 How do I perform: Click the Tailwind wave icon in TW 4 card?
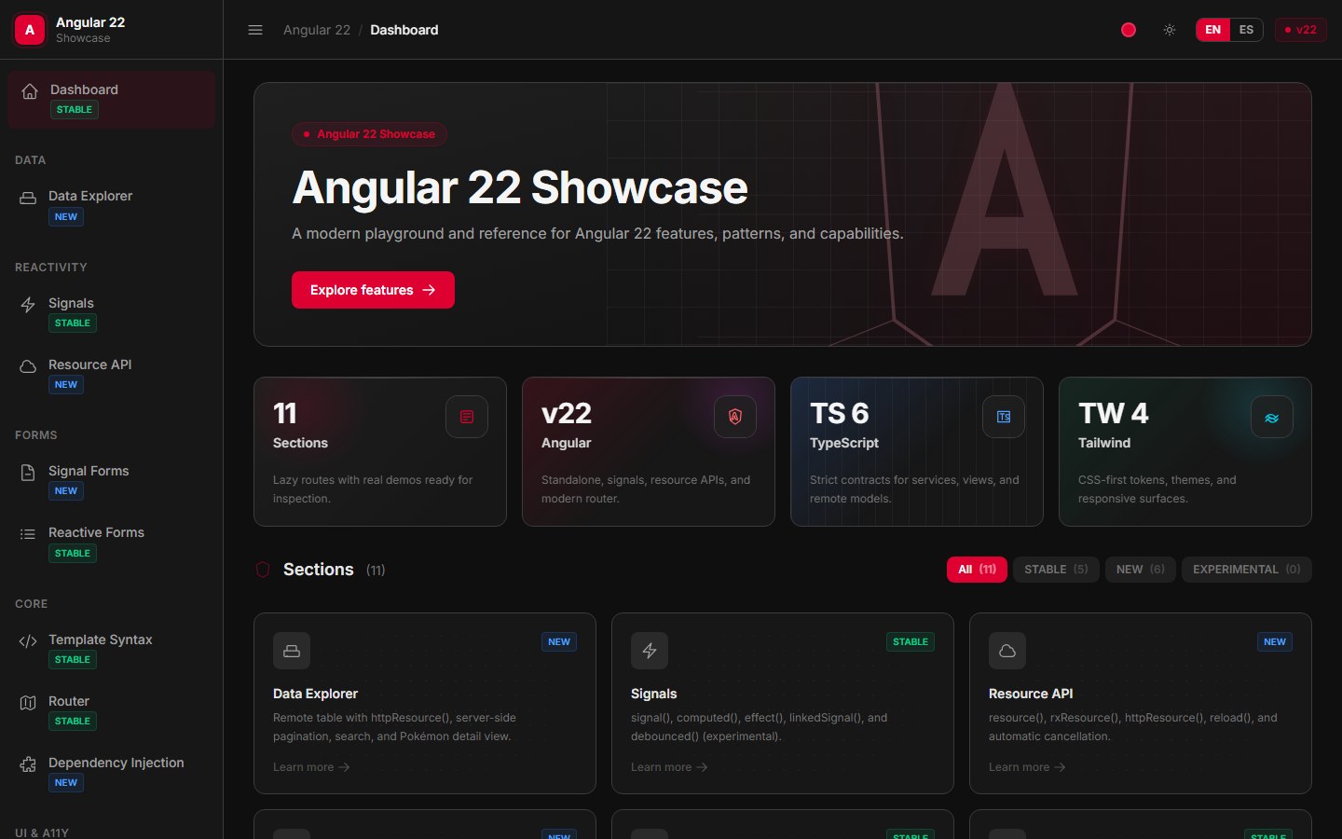click(x=1272, y=417)
